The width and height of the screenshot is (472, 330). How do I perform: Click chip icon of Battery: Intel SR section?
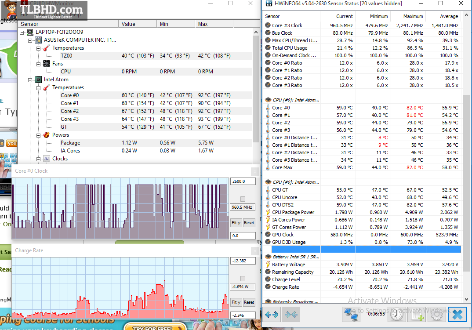(x=268, y=257)
